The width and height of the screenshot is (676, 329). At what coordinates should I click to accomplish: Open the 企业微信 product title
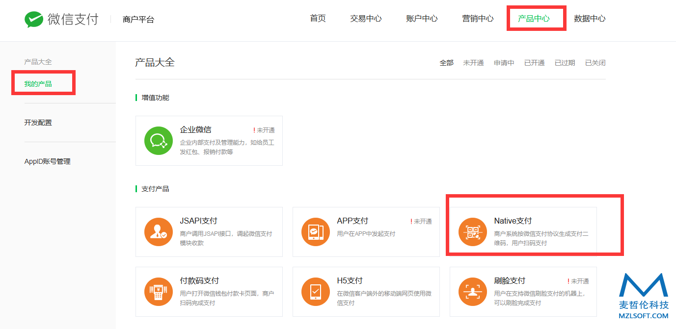[196, 129]
